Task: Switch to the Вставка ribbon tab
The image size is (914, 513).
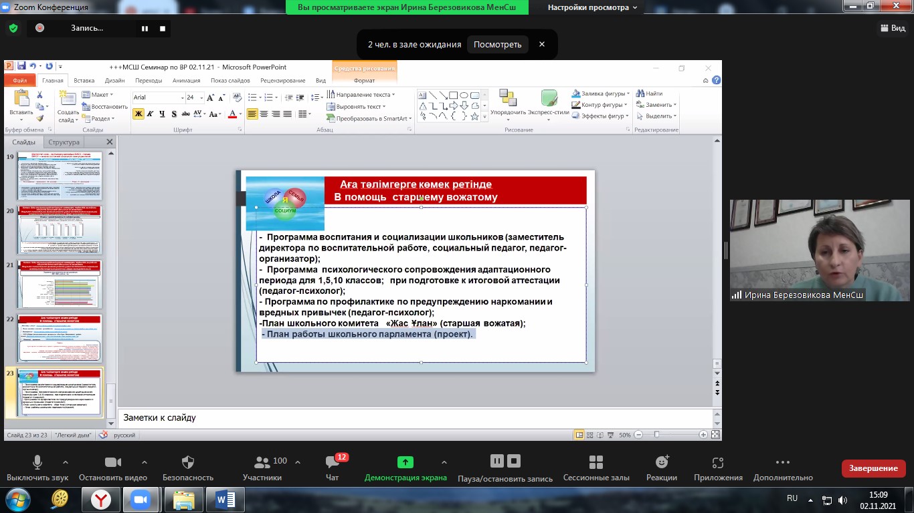Action: (x=84, y=80)
